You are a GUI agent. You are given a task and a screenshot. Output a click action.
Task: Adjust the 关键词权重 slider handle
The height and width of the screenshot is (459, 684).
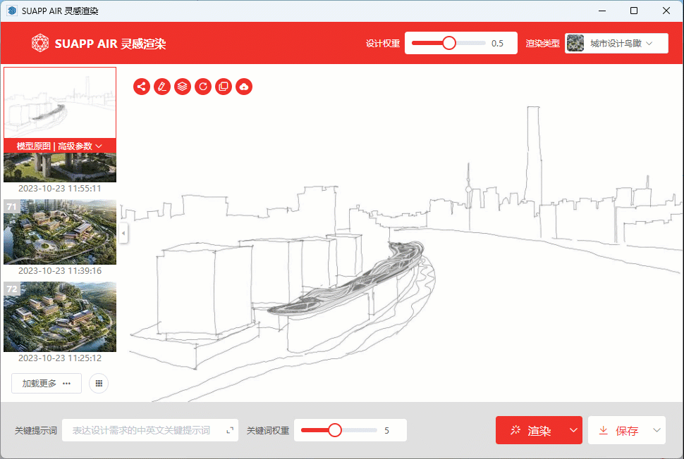pos(334,430)
